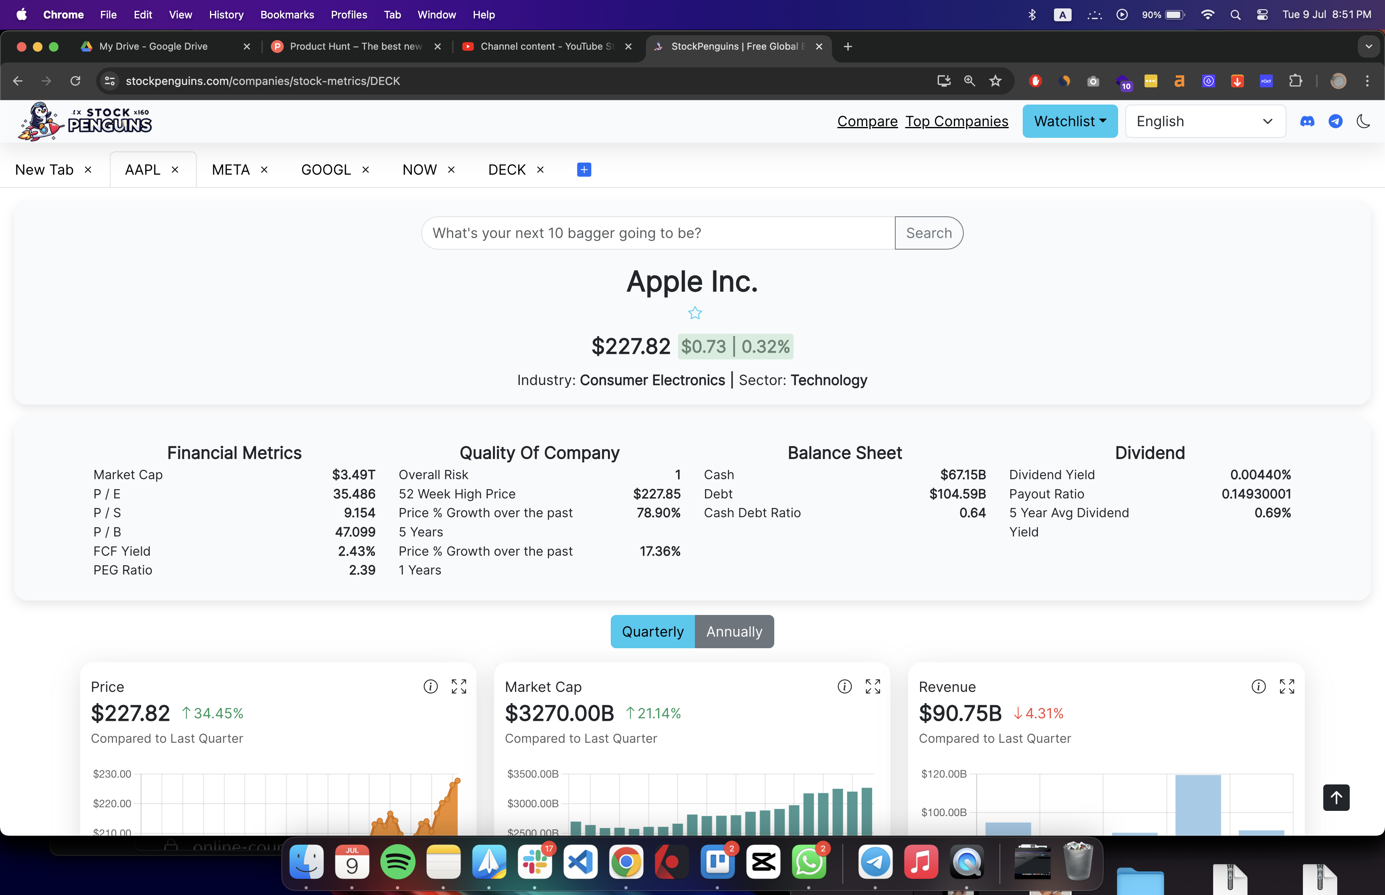Image resolution: width=1385 pixels, height=895 pixels.
Task: Open Chrome zoom magnifier icon
Action: 969,81
